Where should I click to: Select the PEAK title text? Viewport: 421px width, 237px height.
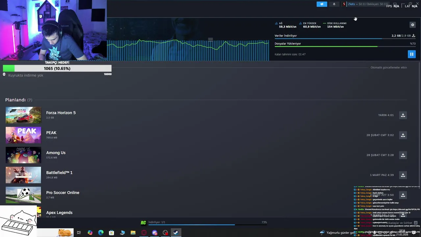[x=51, y=133]
